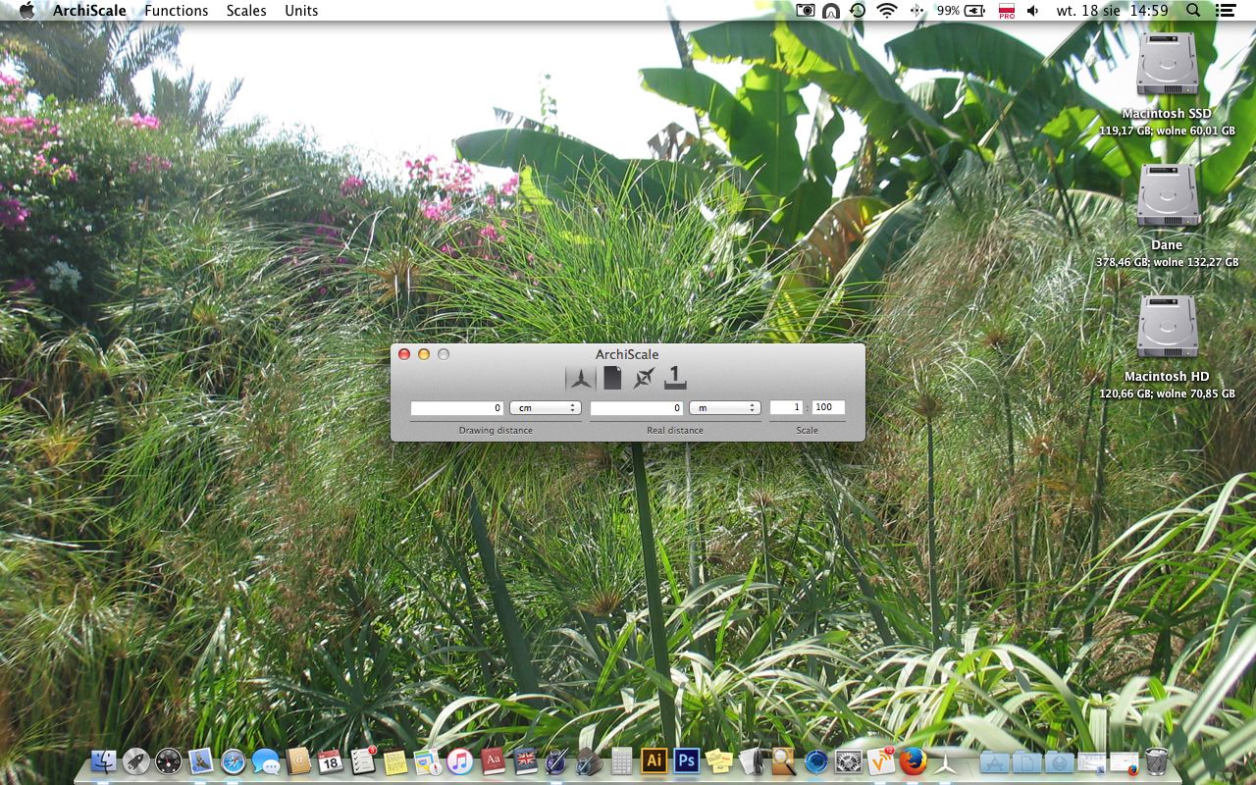
Task: Open Stickies yellow notes in the Dock
Action: tap(719, 761)
